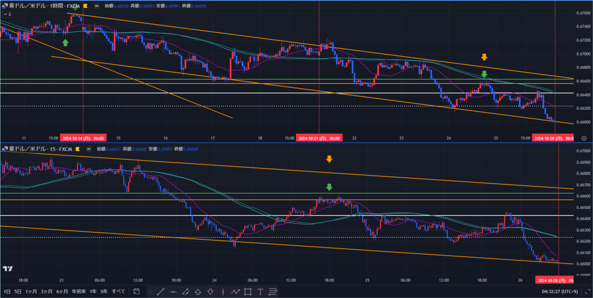Image resolution: width=593 pixels, height=298 pixels.
Task: Open scale settings icon on upper chart
Action: [x=585, y=139]
